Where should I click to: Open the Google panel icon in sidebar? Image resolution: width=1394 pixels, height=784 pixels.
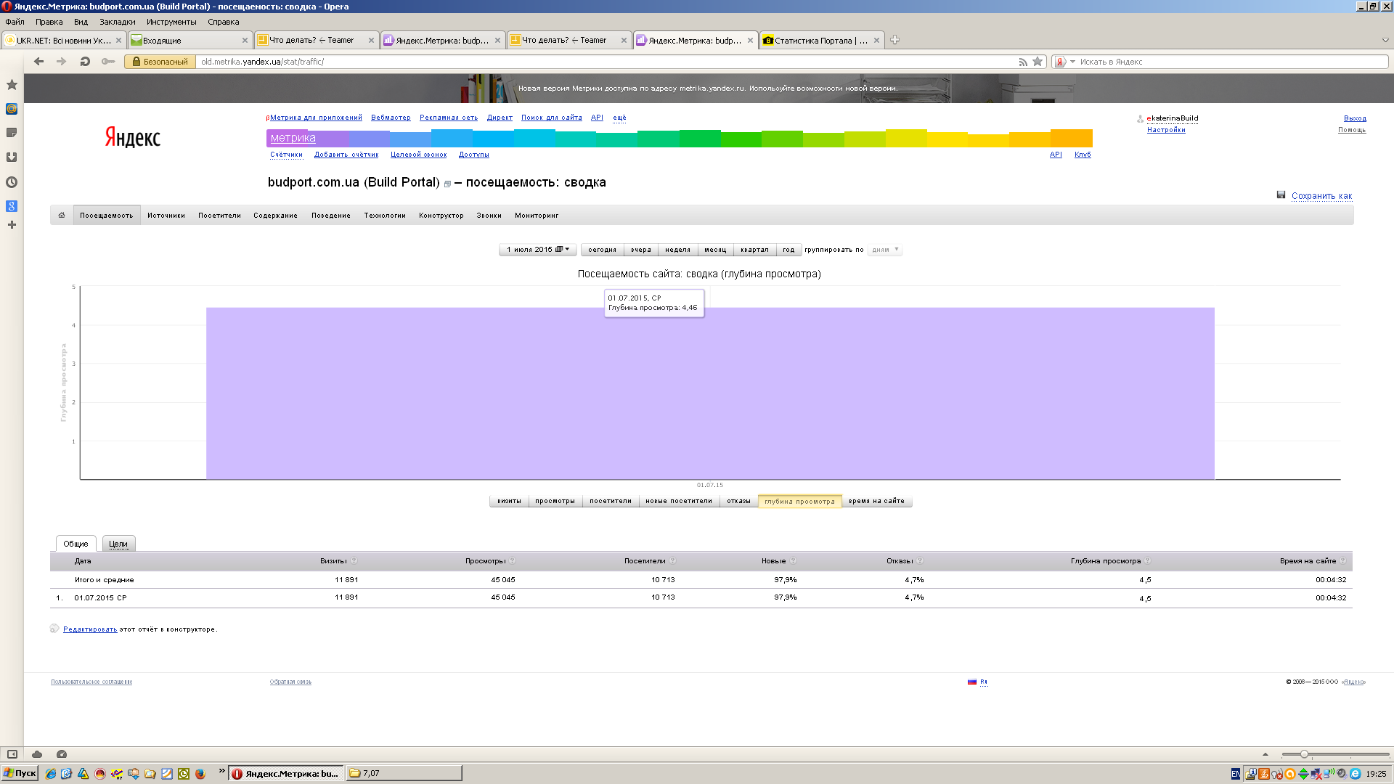tap(12, 206)
